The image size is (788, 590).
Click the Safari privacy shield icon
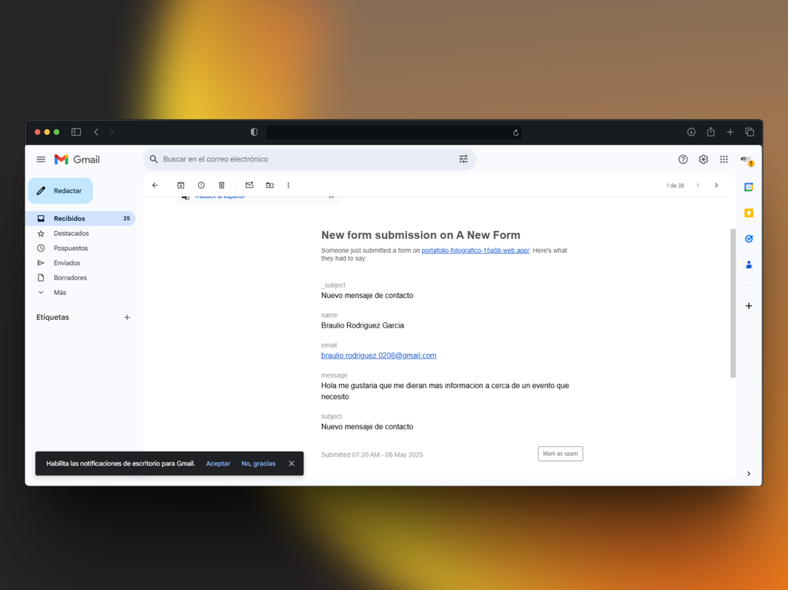[x=254, y=132]
